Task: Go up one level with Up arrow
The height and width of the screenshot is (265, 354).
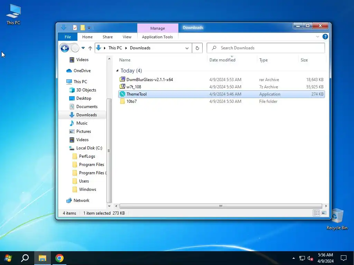Action: pos(90,48)
